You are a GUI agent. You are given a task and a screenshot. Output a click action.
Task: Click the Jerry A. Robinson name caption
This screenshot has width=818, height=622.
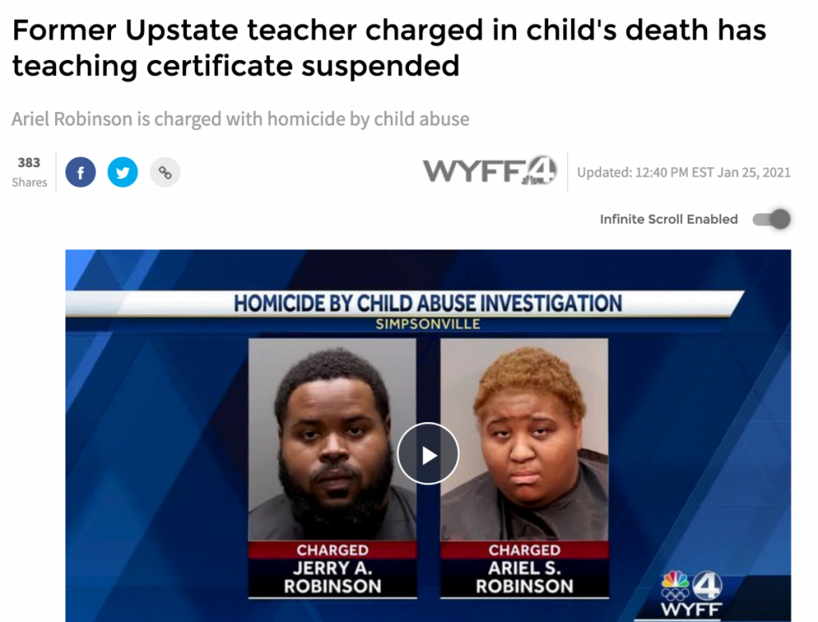pos(332,577)
